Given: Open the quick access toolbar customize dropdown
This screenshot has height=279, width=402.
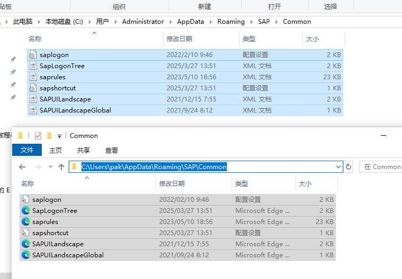Looking at the screenshot, I should [x=59, y=136].
